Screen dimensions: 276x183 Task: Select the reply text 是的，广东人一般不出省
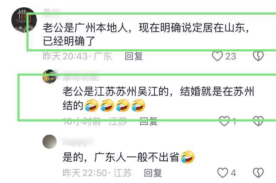coord(121,157)
